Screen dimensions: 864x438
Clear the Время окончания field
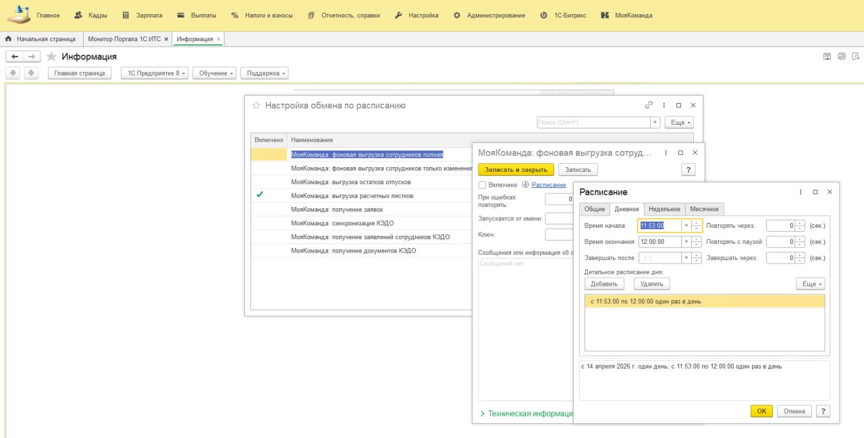(x=686, y=241)
